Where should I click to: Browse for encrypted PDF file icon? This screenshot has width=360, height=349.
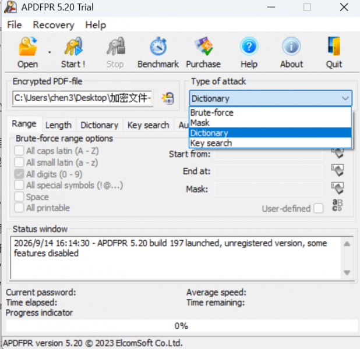click(x=168, y=99)
